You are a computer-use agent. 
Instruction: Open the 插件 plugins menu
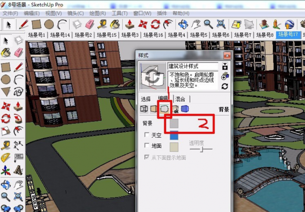[x=162, y=13]
